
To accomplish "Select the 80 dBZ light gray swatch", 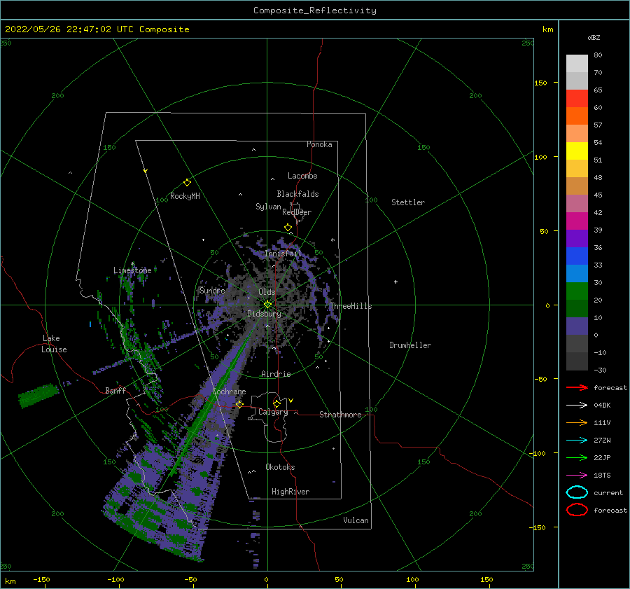I will 577,64.
